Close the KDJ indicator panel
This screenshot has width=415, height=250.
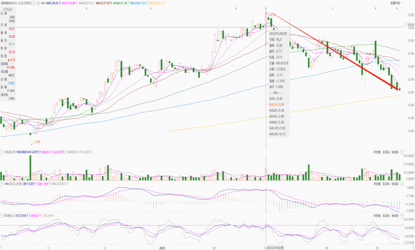click(x=402, y=215)
